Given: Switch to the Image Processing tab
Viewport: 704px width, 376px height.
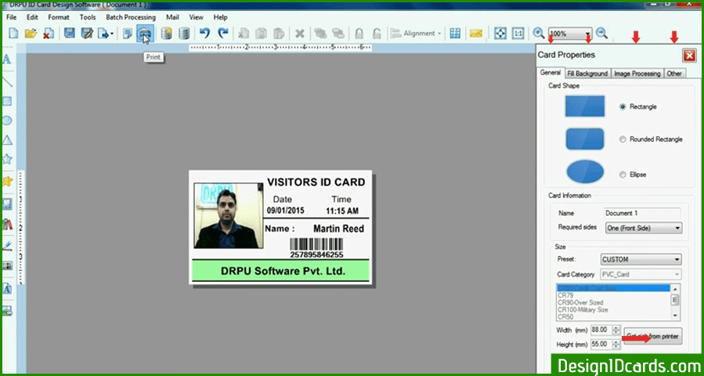Looking at the screenshot, I should pyautogui.click(x=637, y=74).
